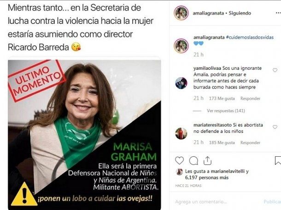
Task: Click Publicar to post the comment
Action: pyautogui.click(x=272, y=202)
